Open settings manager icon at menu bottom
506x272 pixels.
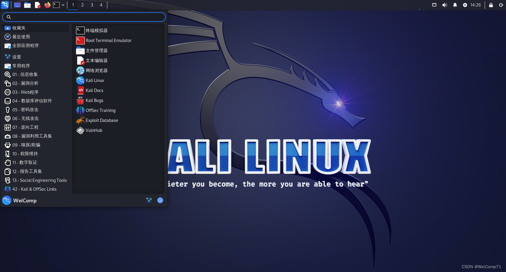(149, 200)
